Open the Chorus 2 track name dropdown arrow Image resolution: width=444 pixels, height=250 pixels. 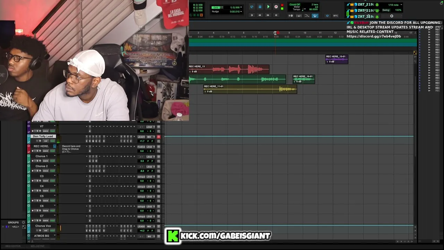54,166
